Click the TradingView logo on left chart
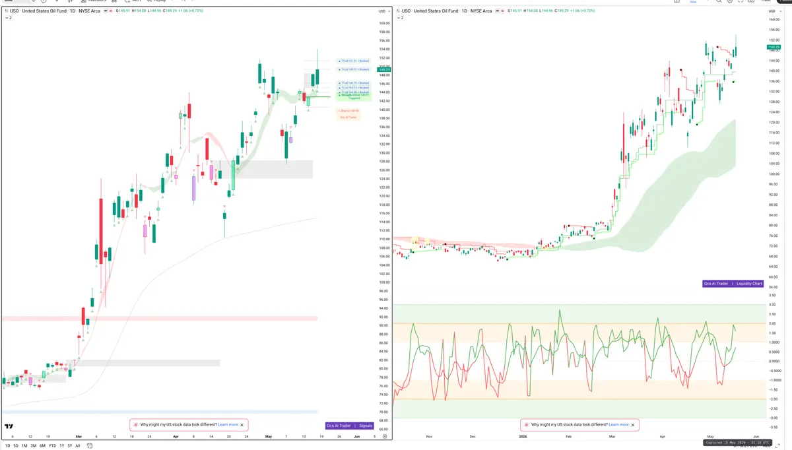Screen dimensions: 792x450 (x=9, y=427)
